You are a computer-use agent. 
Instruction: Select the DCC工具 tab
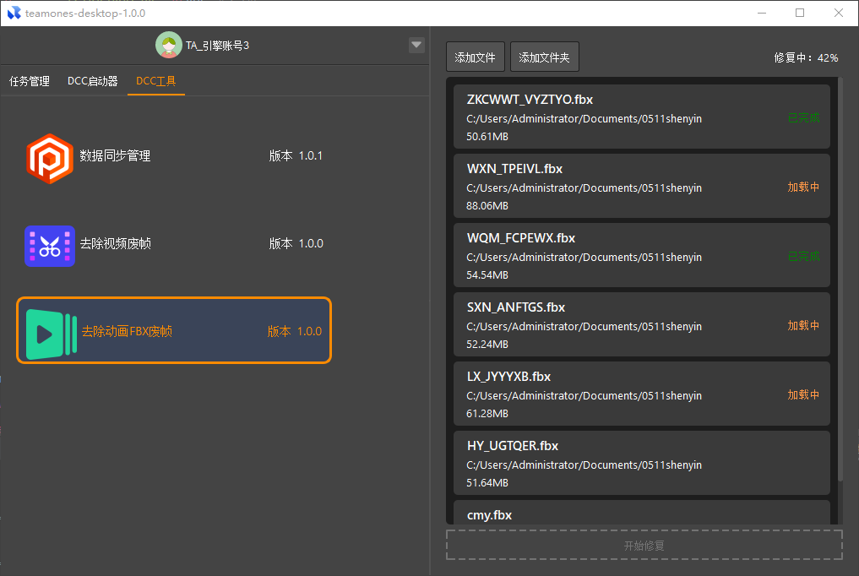coord(155,82)
